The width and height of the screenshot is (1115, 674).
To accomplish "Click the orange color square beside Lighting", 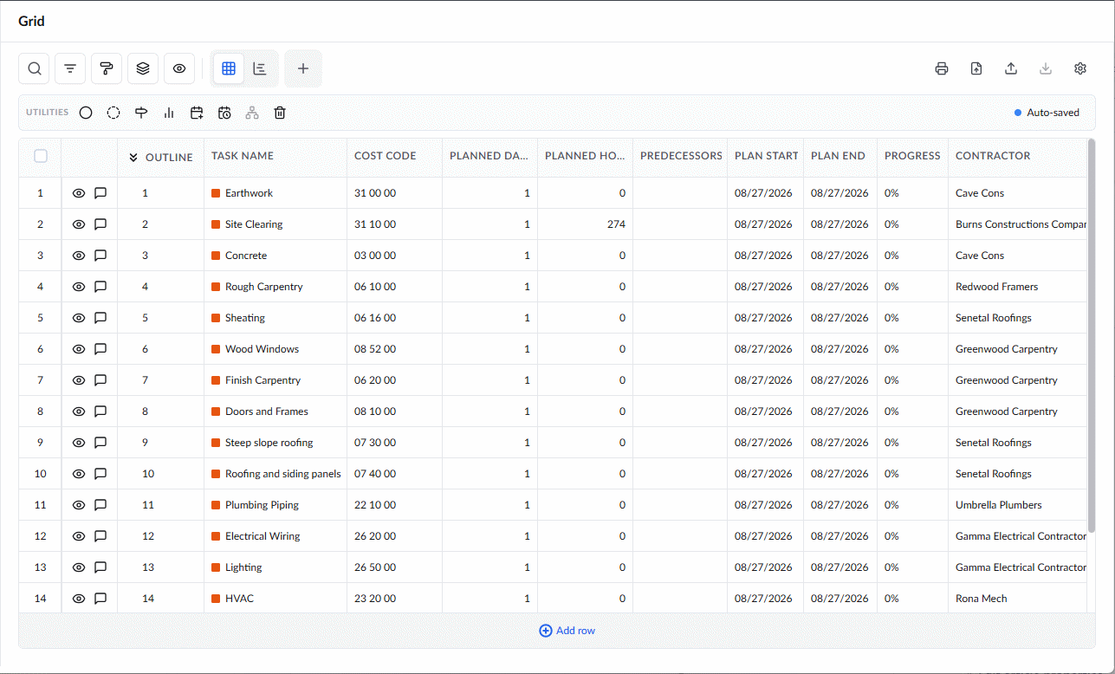I will tap(216, 567).
